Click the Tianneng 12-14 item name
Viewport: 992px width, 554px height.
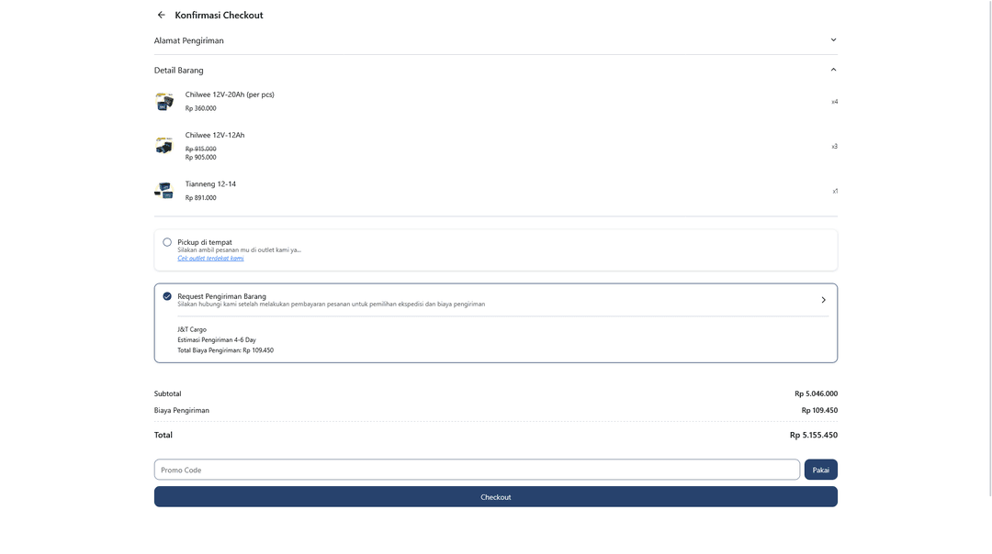210,183
